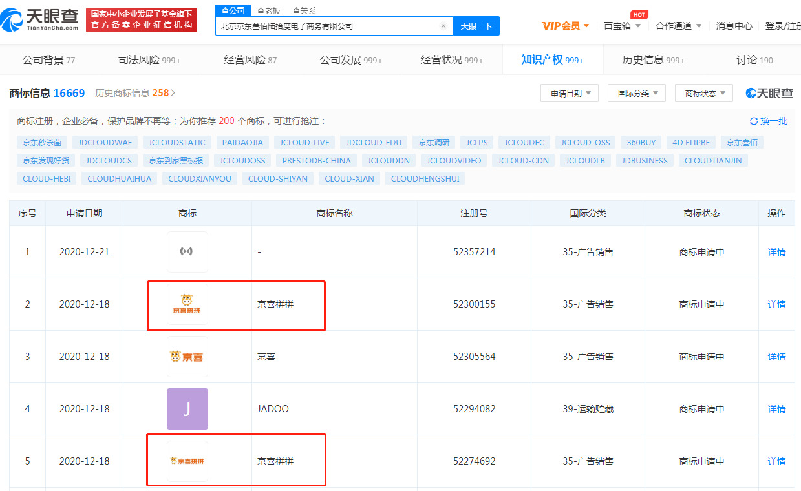Image resolution: width=801 pixels, height=491 pixels.
Task: Open the 申请日期 filter dropdown
Action: [x=570, y=93]
